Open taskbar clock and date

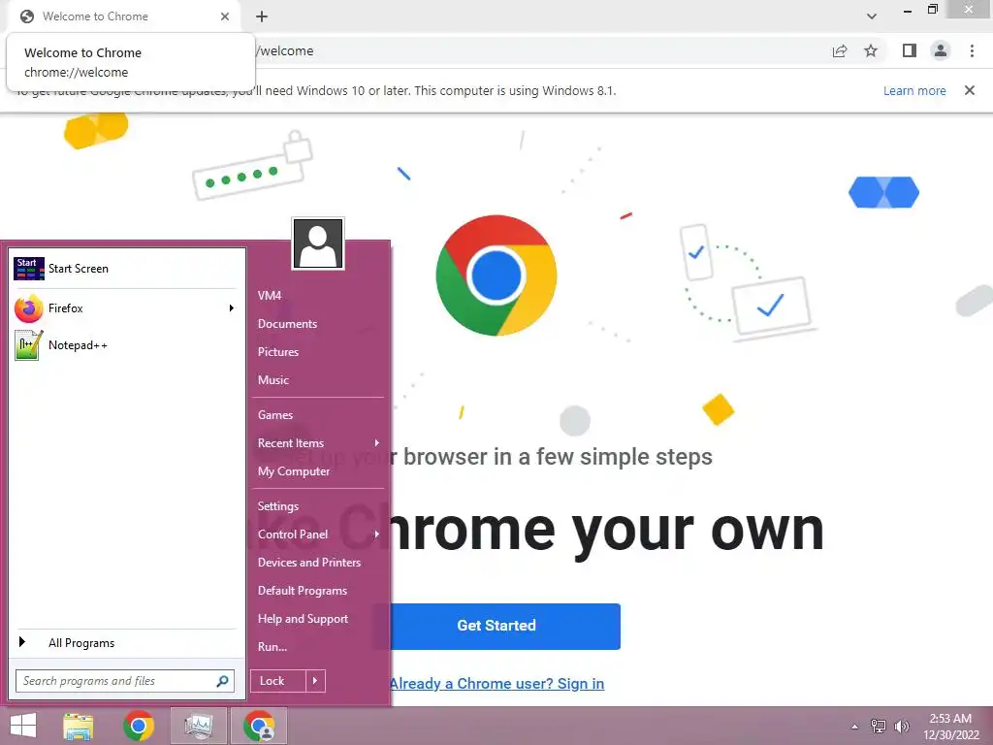click(x=950, y=727)
